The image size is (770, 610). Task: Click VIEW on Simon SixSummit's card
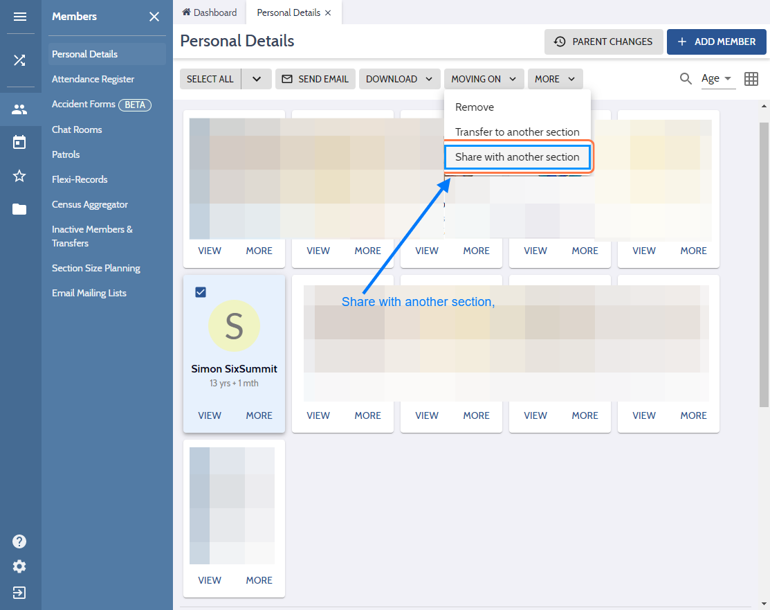(x=210, y=415)
